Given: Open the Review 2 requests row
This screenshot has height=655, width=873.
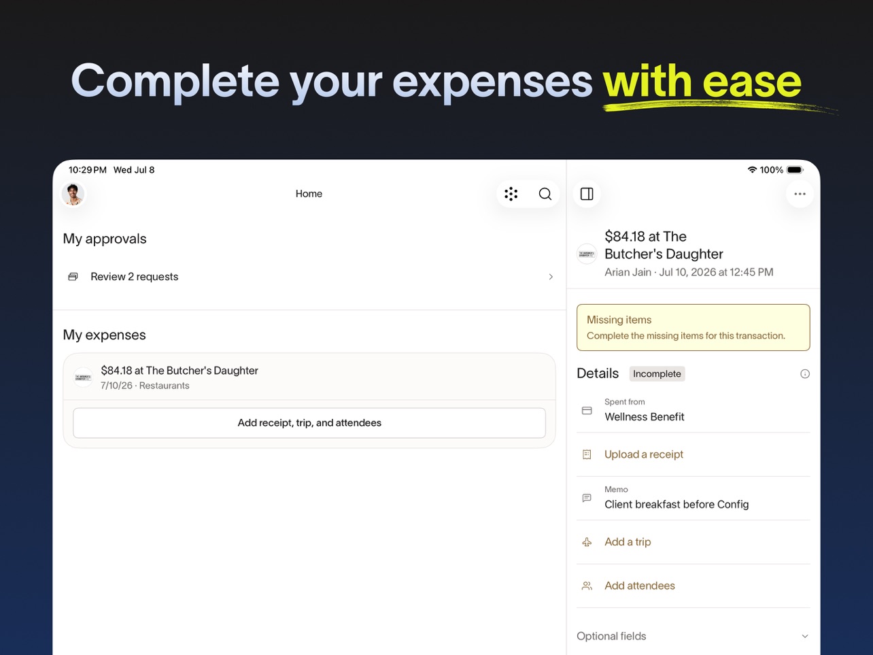Looking at the screenshot, I should coord(309,277).
